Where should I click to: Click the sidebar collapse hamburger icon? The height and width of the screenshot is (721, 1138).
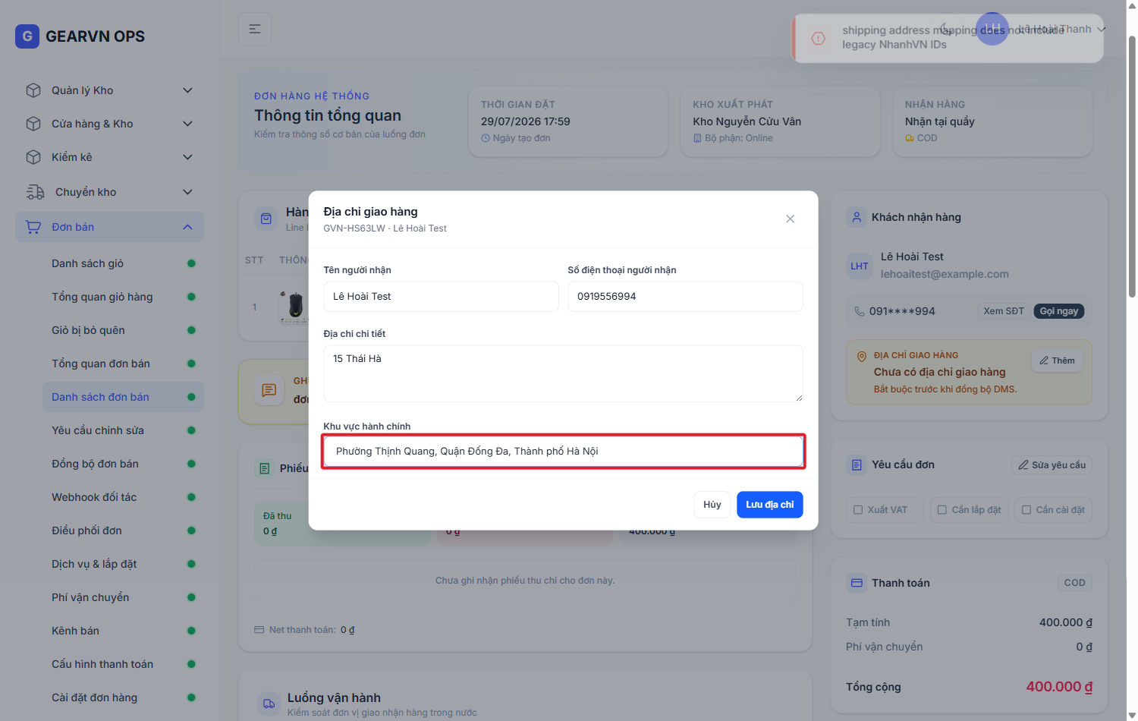click(255, 29)
